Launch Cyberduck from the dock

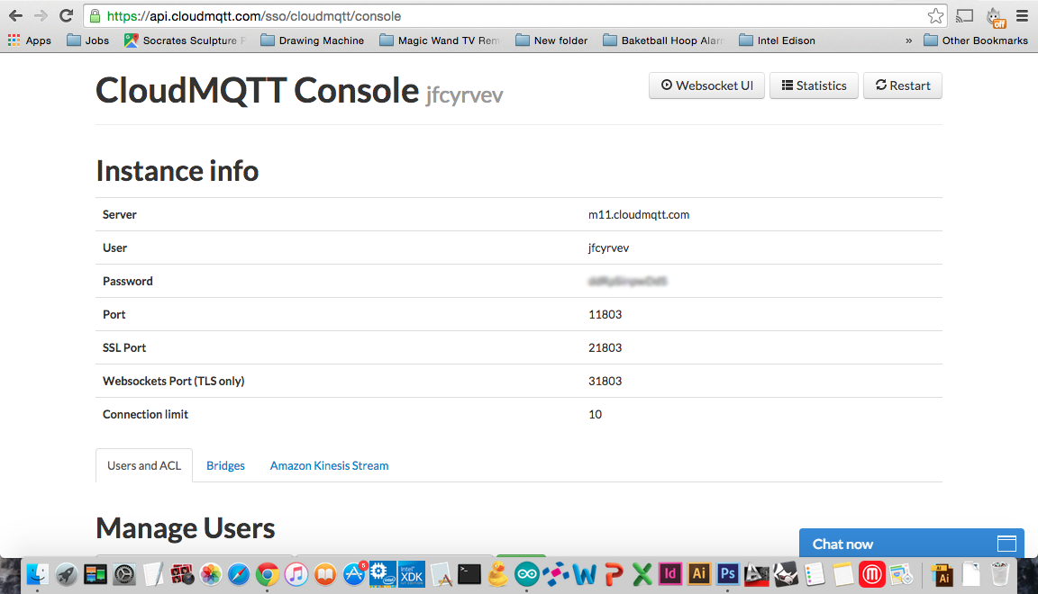tap(497, 573)
